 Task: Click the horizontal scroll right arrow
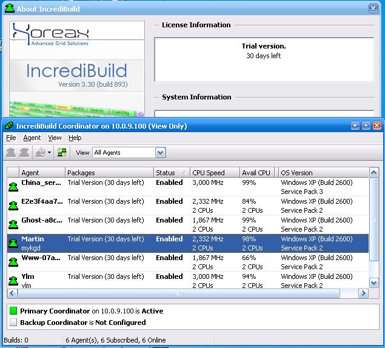click(364, 293)
